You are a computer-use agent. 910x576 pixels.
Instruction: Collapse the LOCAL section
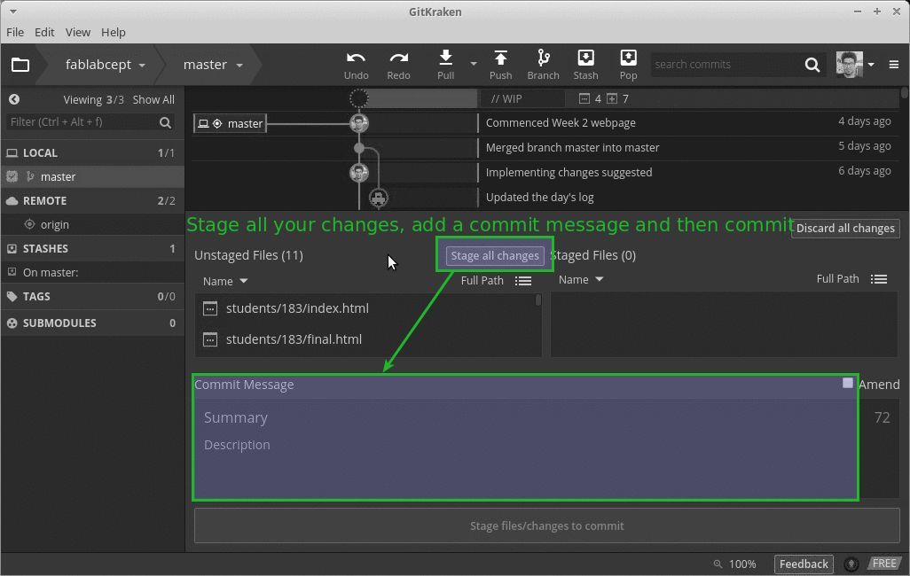(x=92, y=152)
